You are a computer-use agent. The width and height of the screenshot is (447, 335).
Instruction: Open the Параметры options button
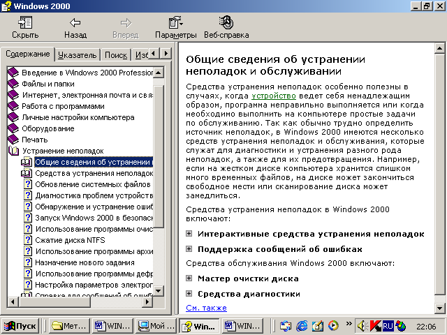click(175, 27)
